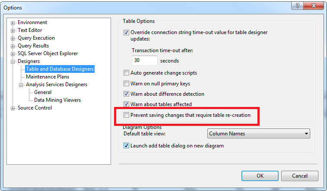The height and width of the screenshot is (191, 327).
Task: Expand the Source Control node
Action: pyautogui.click(x=13, y=108)
